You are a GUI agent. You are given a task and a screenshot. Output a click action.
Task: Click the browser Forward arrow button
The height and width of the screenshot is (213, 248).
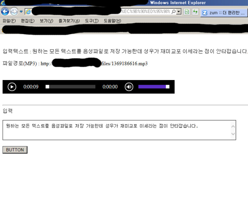[14, 11]
